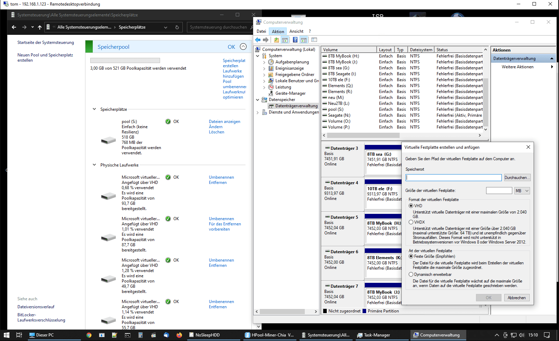Toggle the action pane show/hide toolbar icon

304,40
